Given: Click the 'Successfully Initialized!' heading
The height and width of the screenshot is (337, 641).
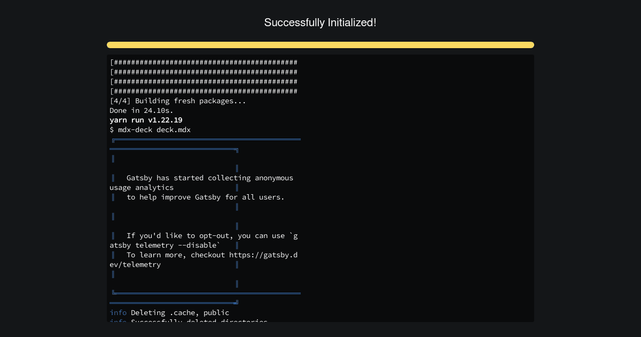Looking at the screenshot, I should click(320, 22).
